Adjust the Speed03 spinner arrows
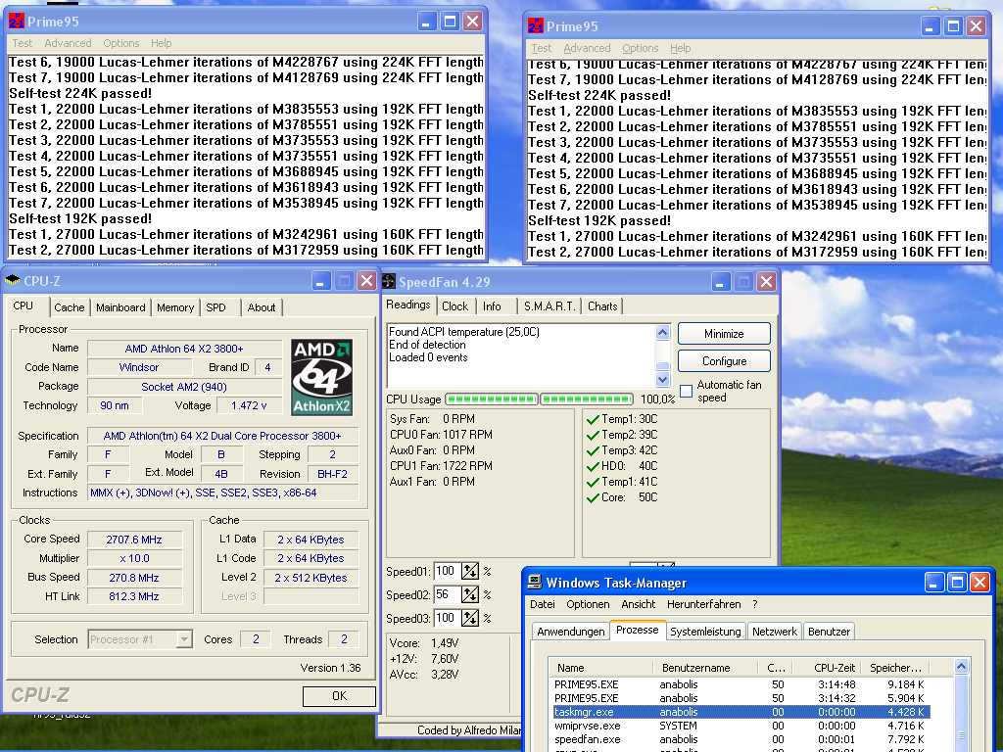The image size is (1003, 752). point(469,619)
